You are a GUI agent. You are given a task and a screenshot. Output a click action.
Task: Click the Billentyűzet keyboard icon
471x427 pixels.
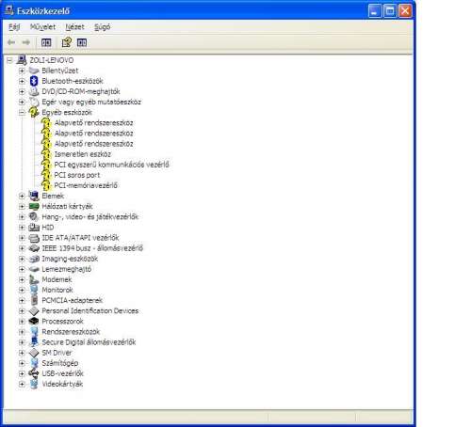(34, 71)
